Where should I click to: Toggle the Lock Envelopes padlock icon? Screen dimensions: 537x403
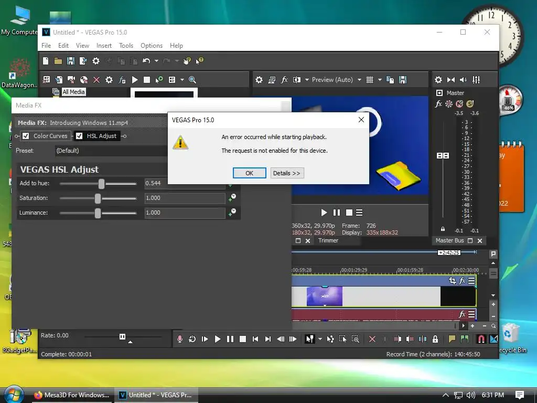coord(435,340)
